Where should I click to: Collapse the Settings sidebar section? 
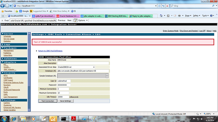coord(14,100)
